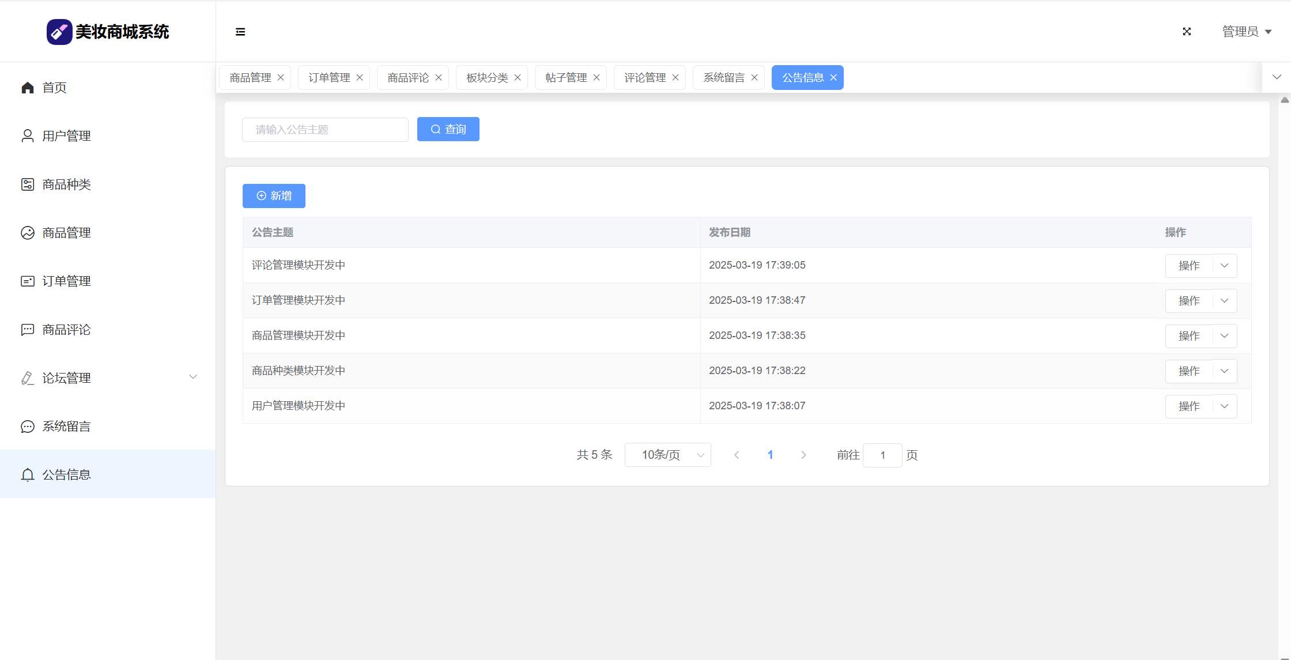Close the 帖子管理 tab
This screenshot has width=1291, height=660.
point(597,78)
